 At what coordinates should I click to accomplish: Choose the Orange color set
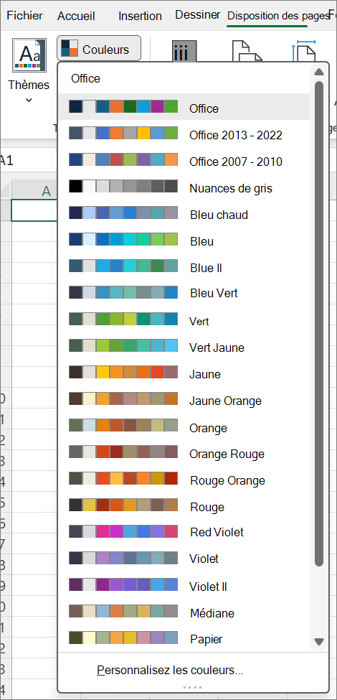tap(184, 426)
